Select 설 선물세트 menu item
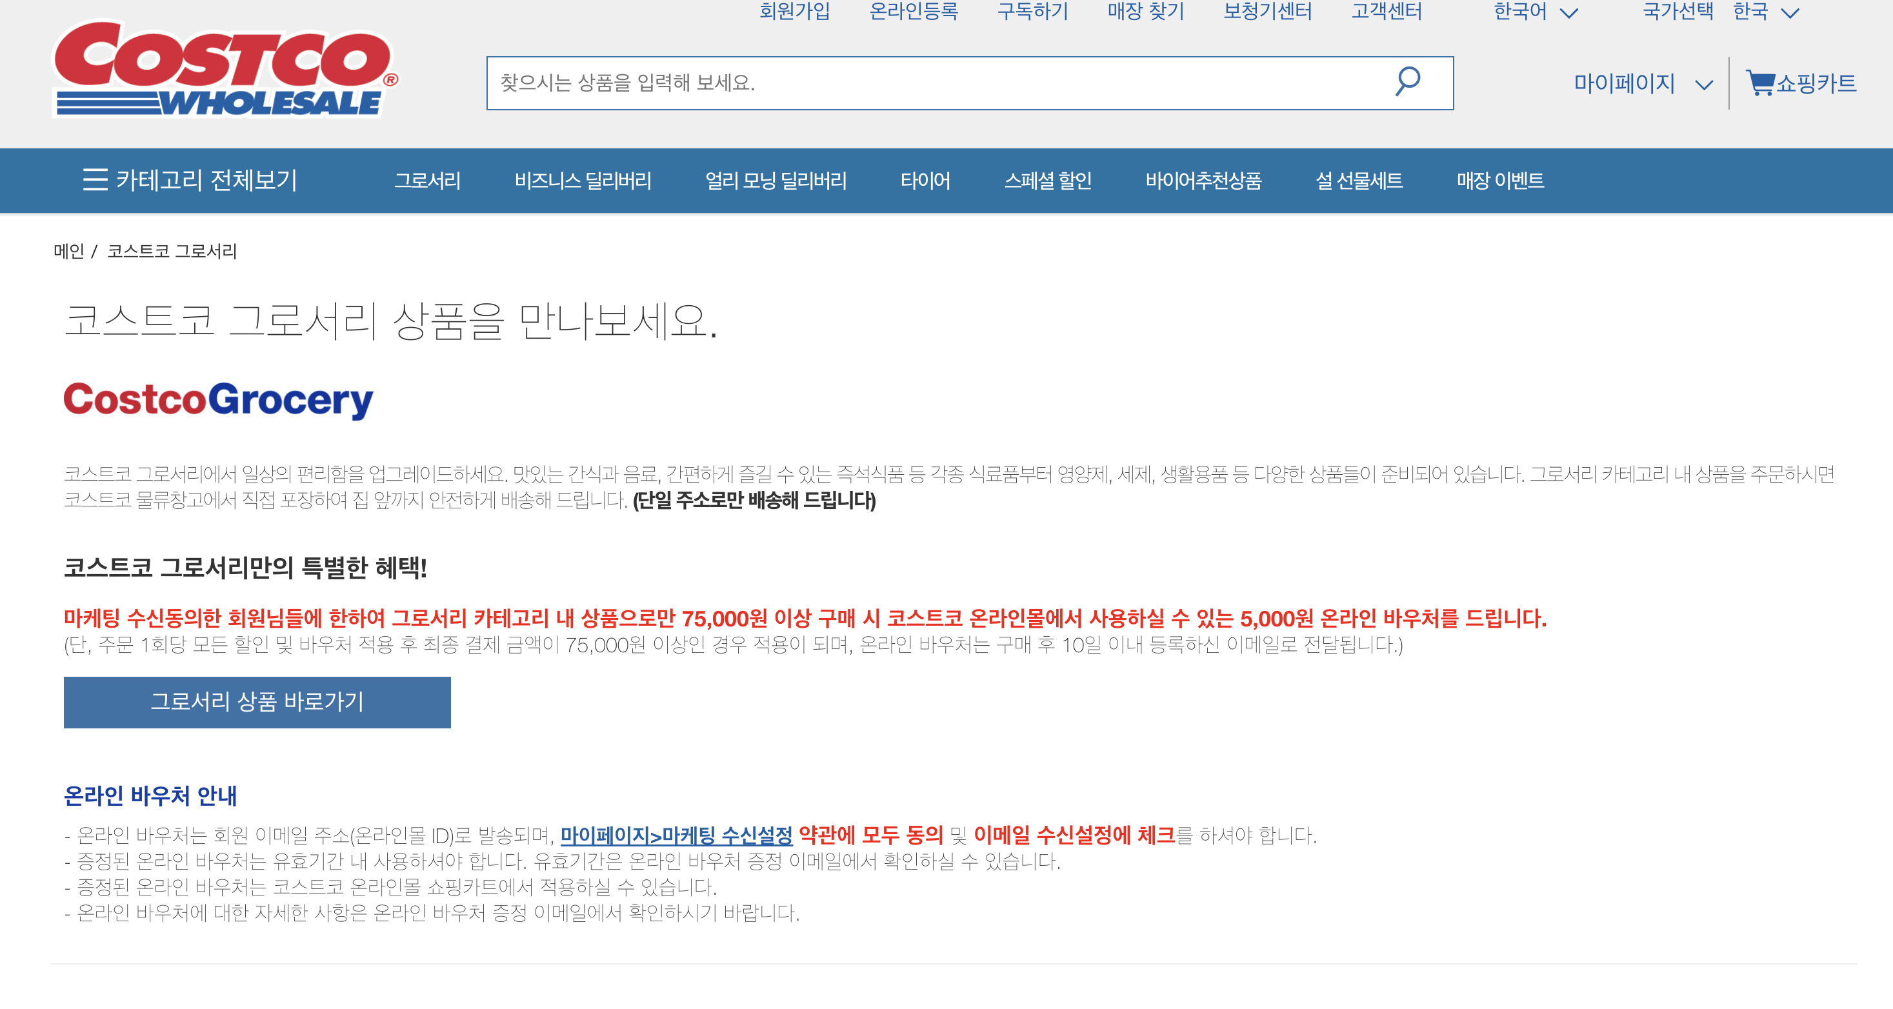 point(1359,181)
